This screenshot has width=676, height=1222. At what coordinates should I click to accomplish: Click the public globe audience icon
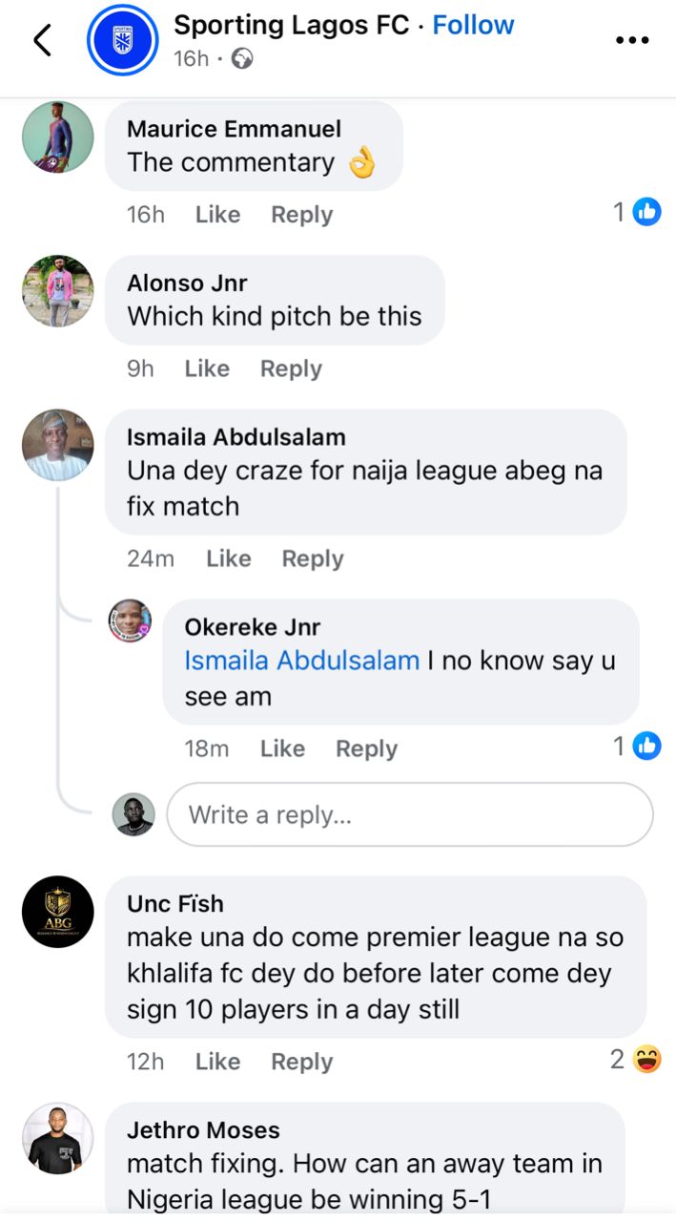coord(243,59)
